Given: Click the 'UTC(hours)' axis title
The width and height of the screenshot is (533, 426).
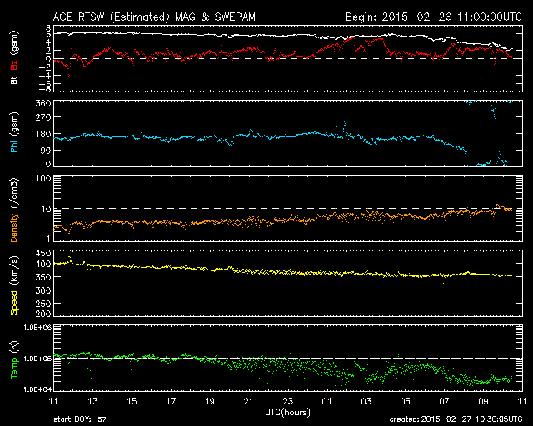Looking at the screenshot, I should [287, 413].
